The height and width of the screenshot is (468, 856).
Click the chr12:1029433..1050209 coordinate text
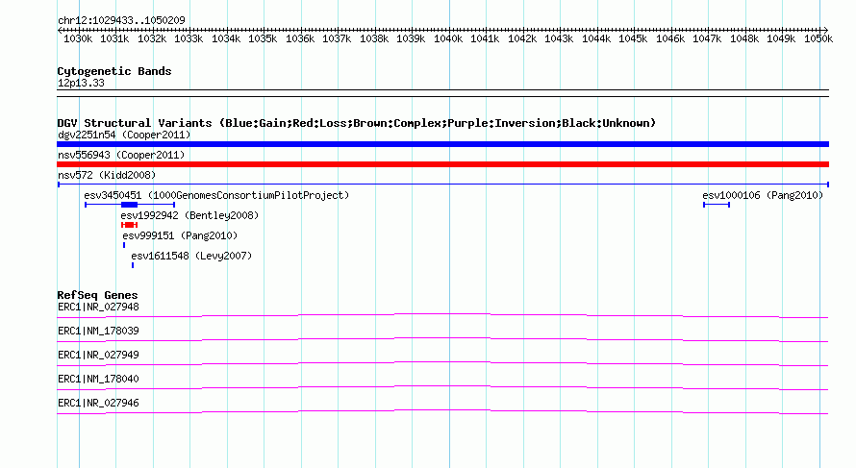tap(121, 21)
